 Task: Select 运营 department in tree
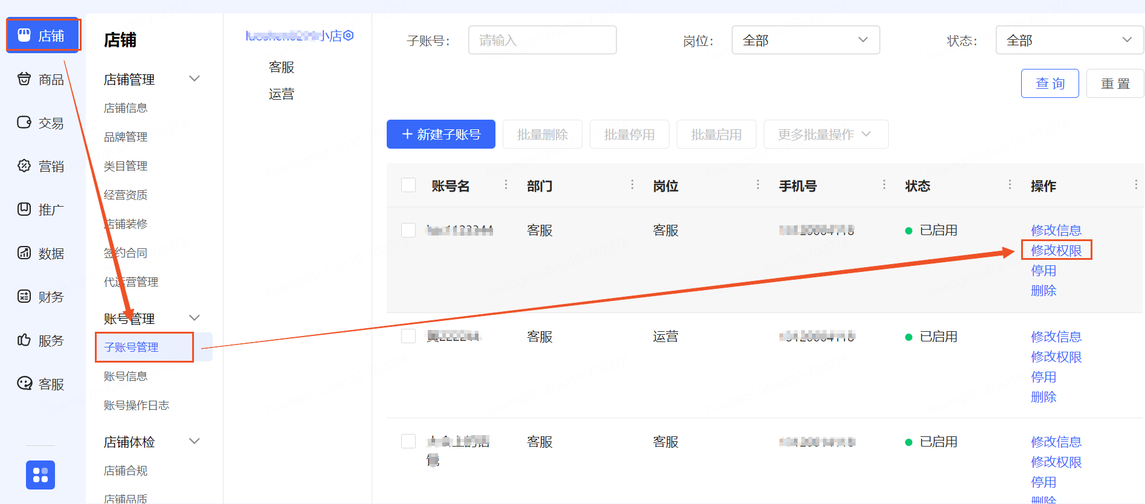tap(282, 94)
